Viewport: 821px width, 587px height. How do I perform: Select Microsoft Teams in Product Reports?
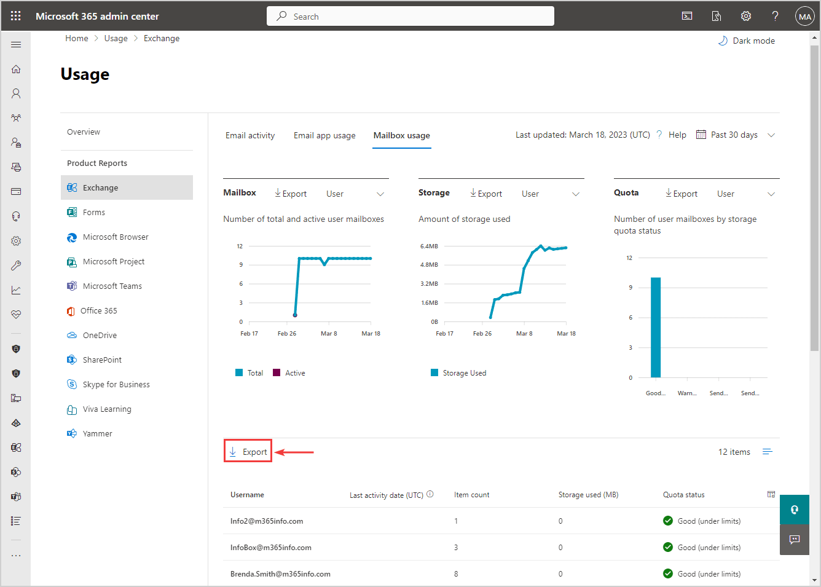tap(111, 286)
